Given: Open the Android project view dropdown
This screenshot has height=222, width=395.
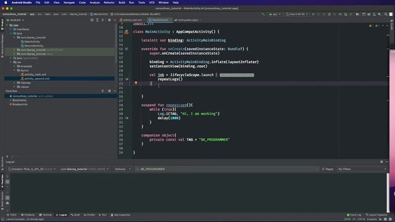Looking at the screenshot, I should coord(15,20).
